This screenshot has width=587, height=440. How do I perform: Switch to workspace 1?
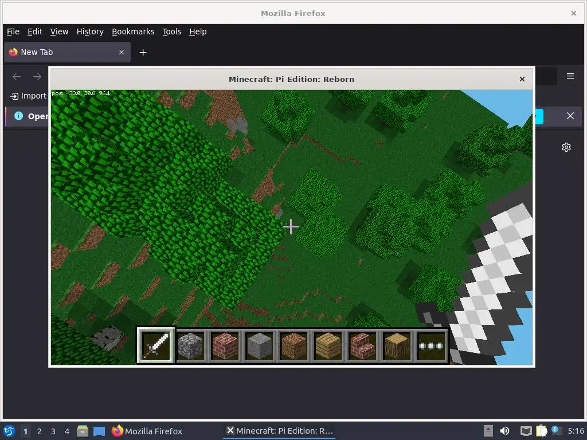click(25, 431)
